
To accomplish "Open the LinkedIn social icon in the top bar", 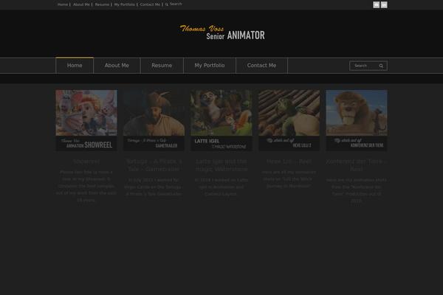I will pyautogui.click(x=384, y=5).
